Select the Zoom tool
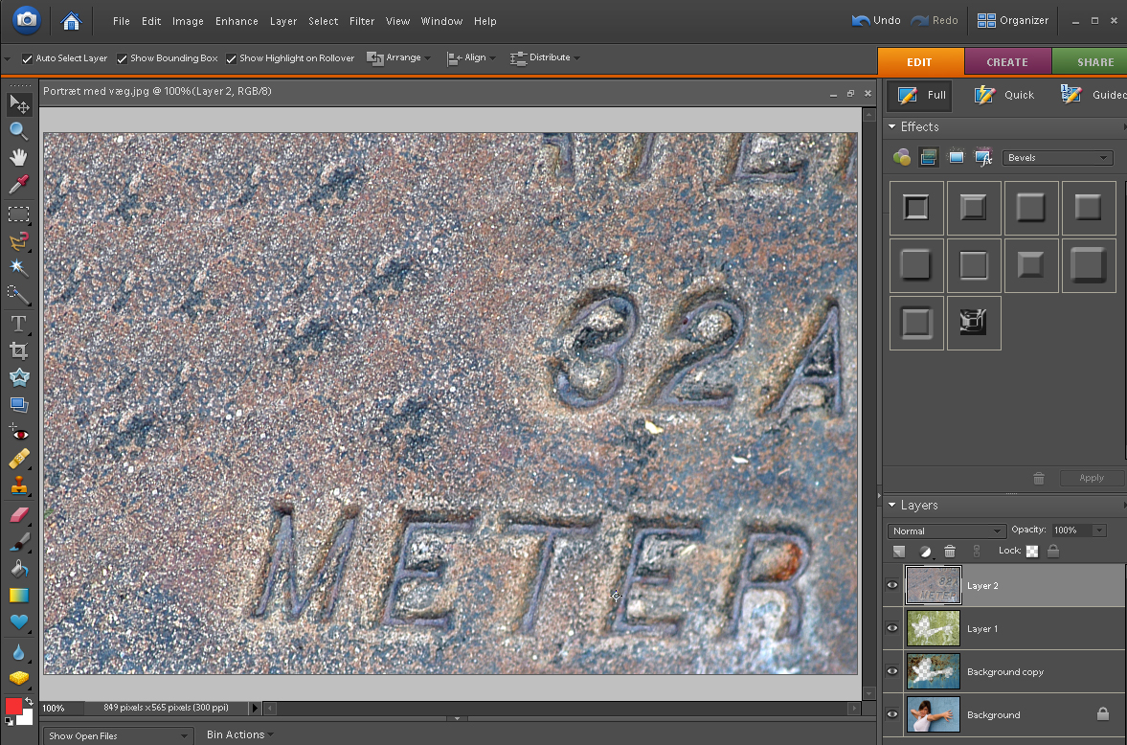This screenshot has width=1127, height=745. [18, 131]
